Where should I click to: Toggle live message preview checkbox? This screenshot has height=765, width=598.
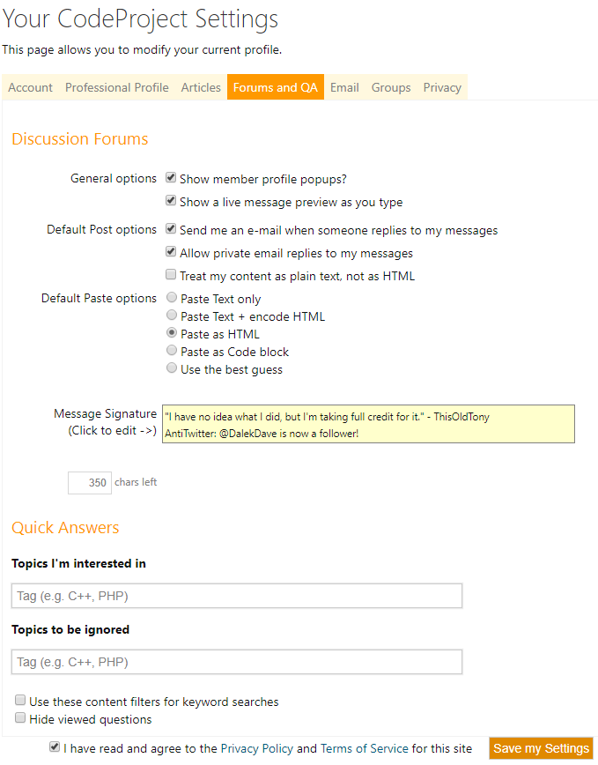[171, 201]
